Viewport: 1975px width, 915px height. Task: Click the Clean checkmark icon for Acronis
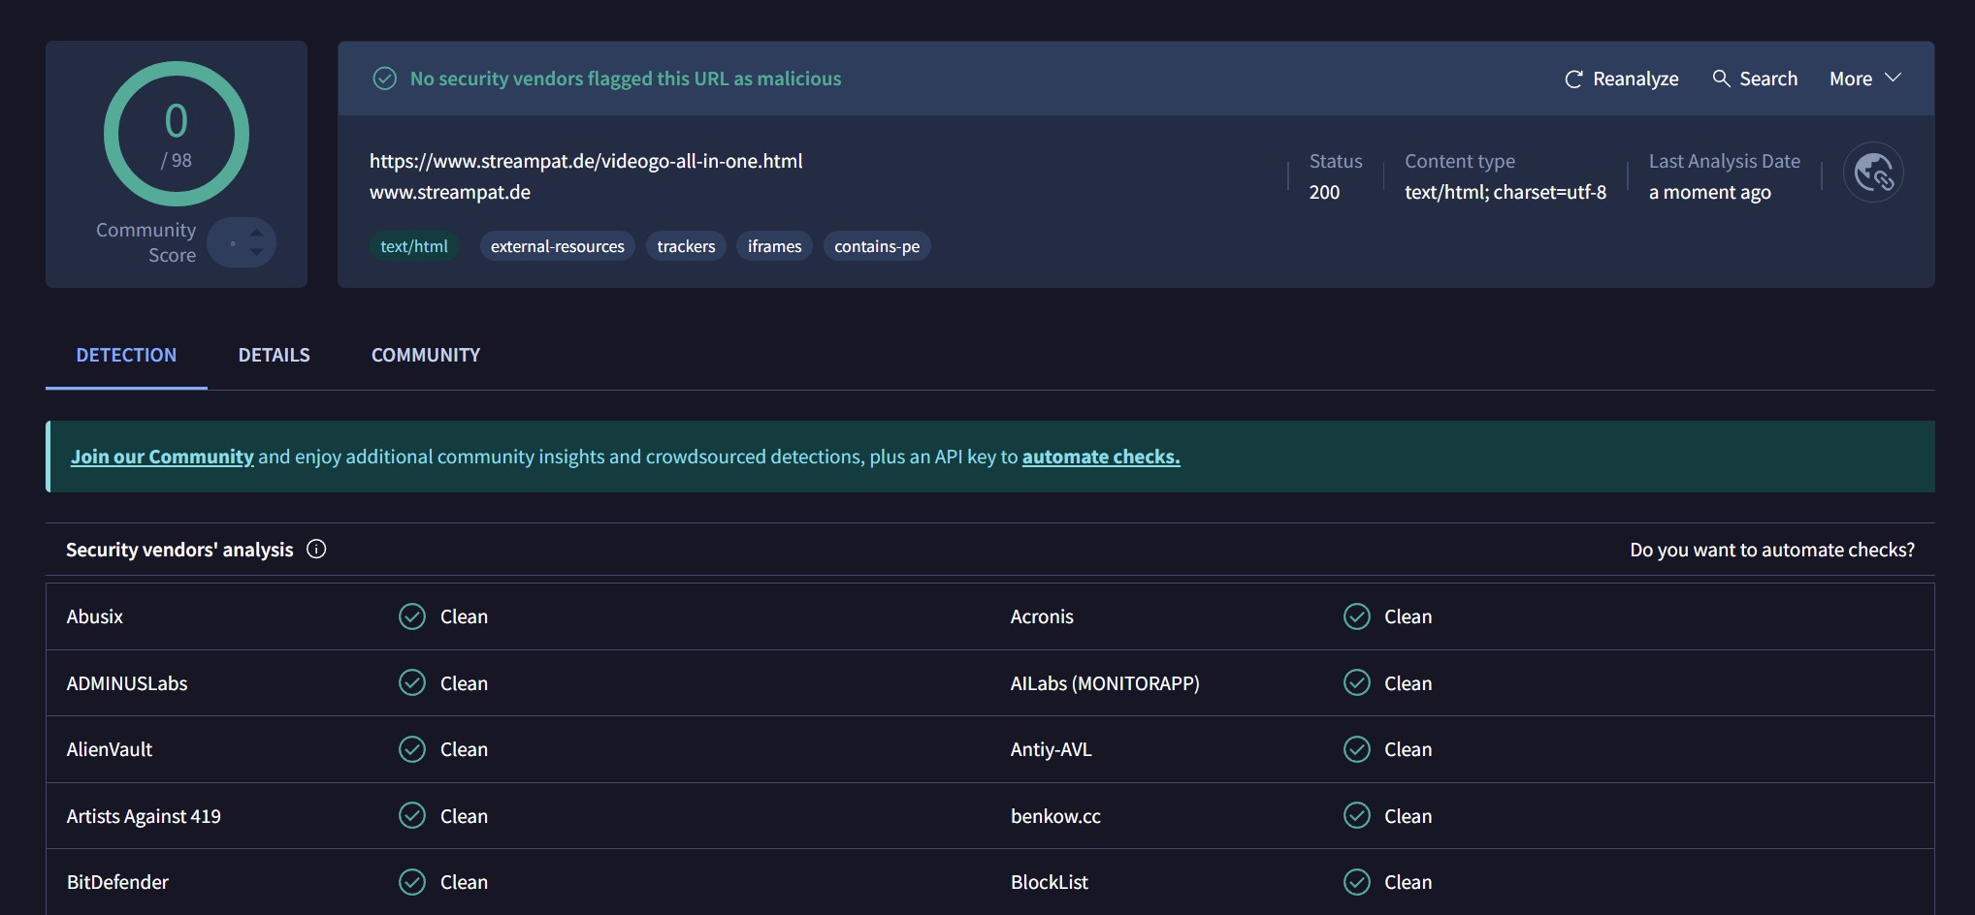1356,616
